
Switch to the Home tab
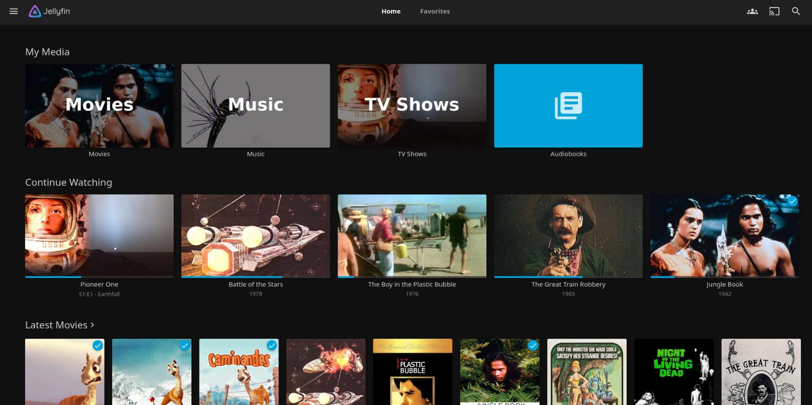click(391, 11)
